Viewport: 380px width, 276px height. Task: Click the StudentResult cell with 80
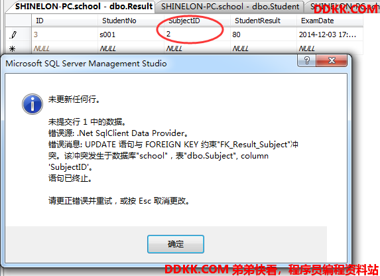click(x=263, y=34)
